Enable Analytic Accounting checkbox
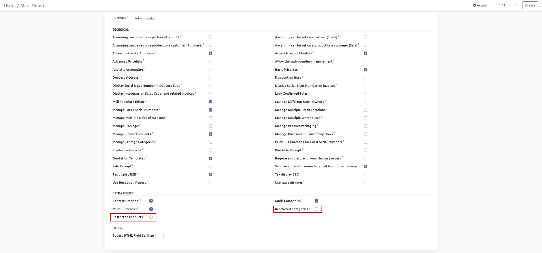Screen dimensions: 542x253 pos(211,70)
